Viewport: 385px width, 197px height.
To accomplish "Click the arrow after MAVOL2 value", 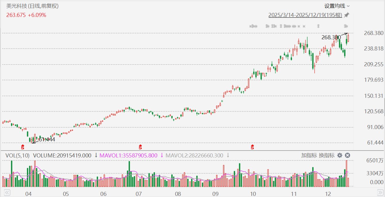I will [228, 155].
